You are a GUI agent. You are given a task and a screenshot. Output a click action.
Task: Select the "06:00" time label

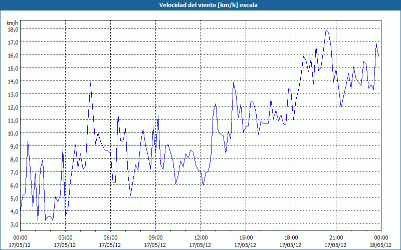coord(110,238)
